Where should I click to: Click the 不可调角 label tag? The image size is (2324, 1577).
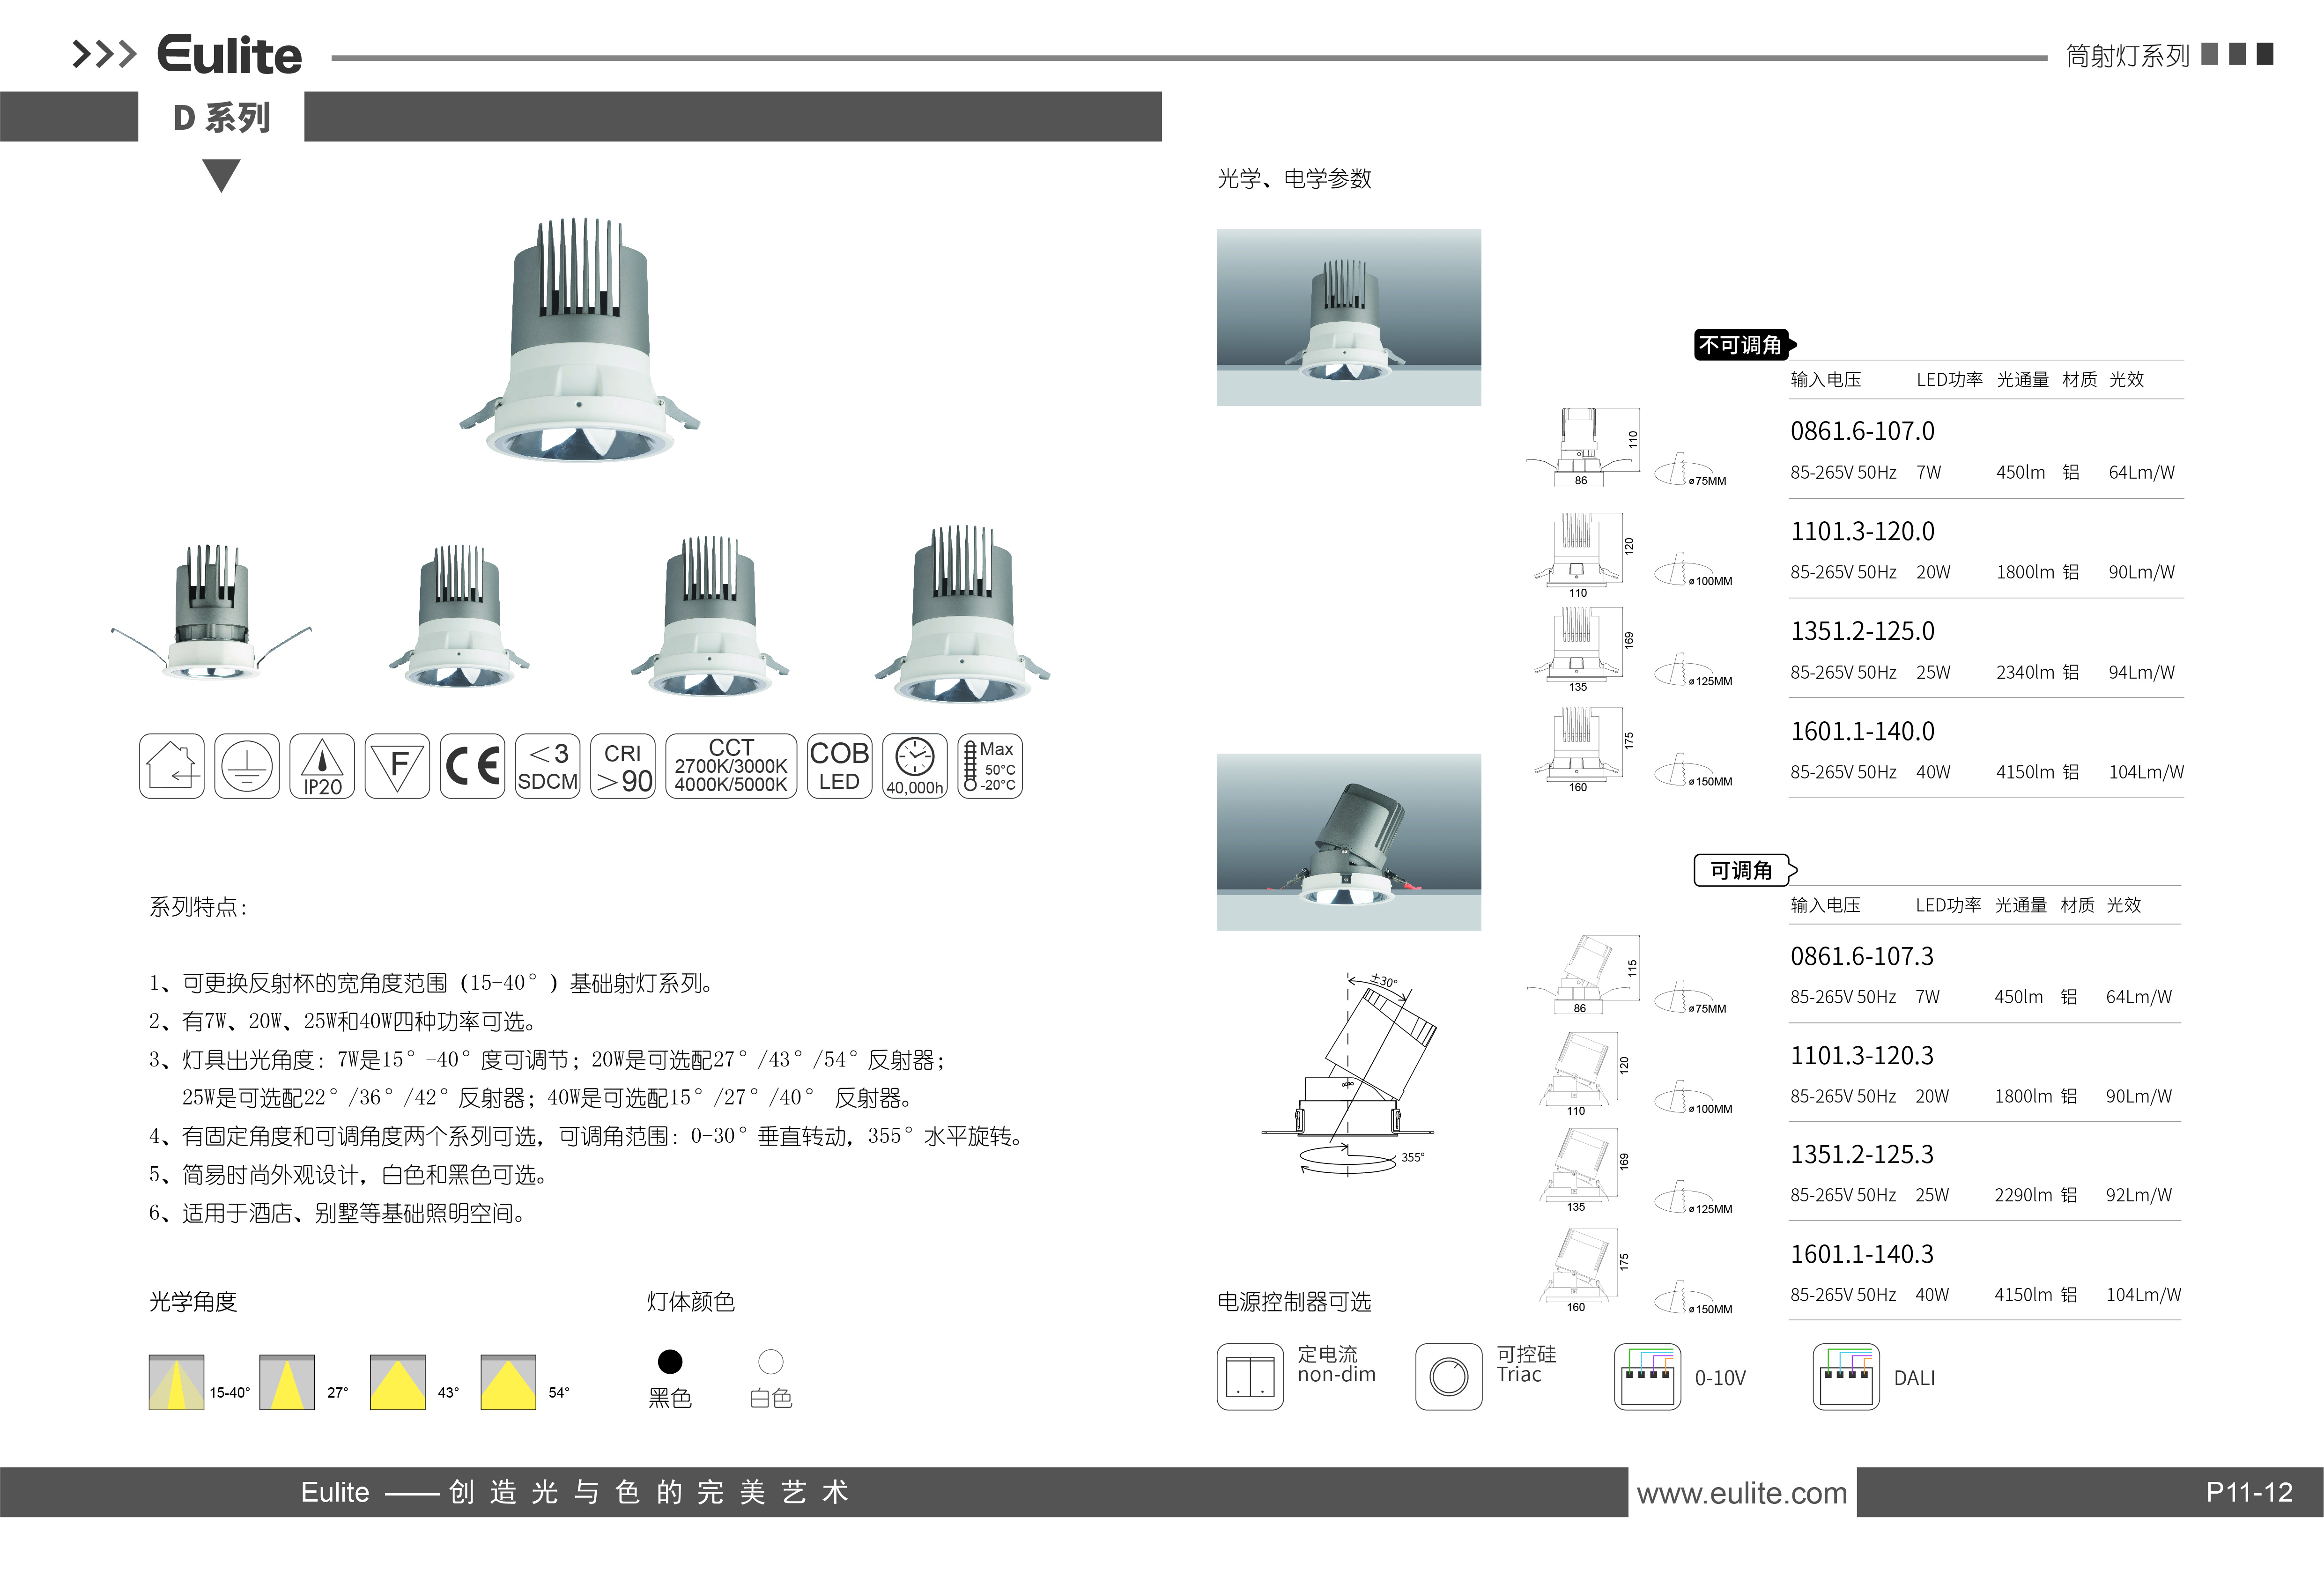click(1742, 345)
